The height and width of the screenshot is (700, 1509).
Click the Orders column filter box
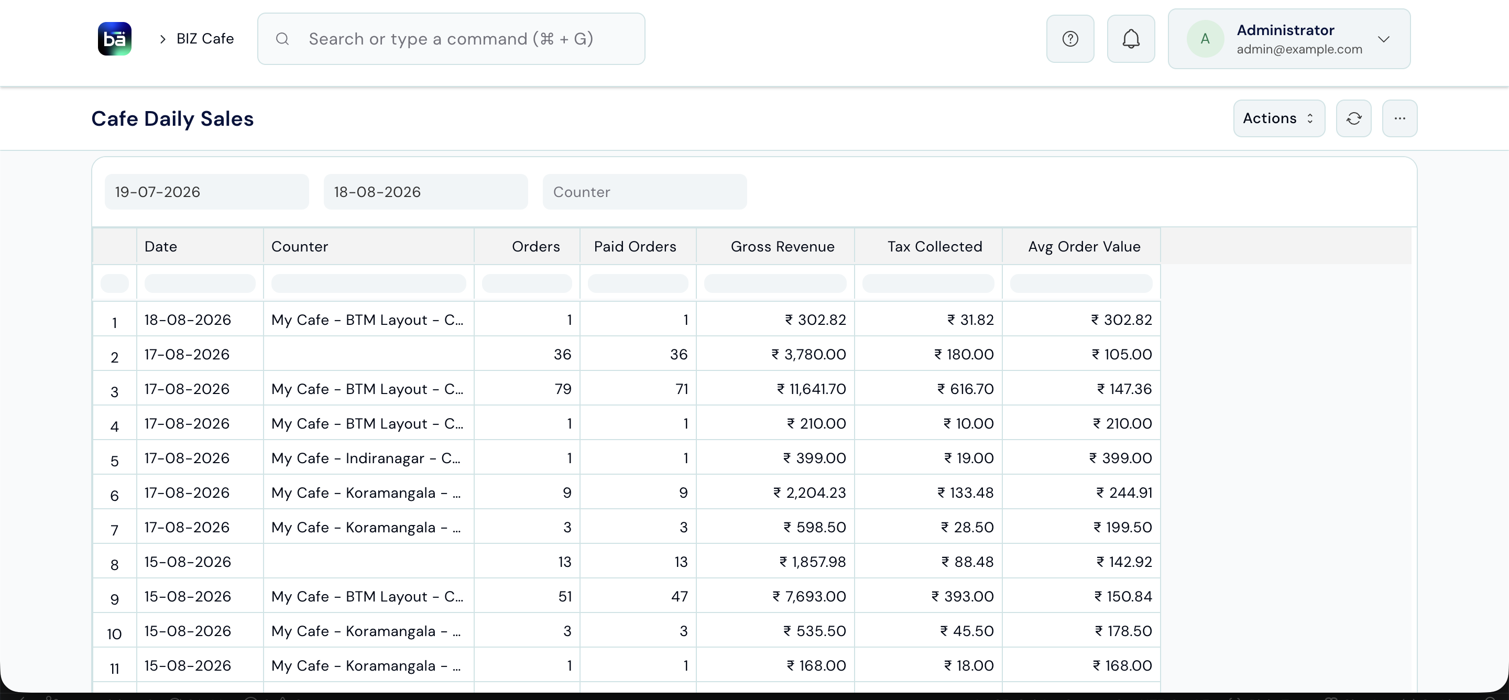click(x=527, y=283)
